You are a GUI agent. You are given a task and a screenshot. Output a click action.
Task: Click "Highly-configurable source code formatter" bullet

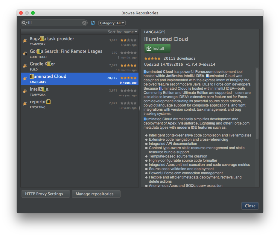tap(183, 160)
